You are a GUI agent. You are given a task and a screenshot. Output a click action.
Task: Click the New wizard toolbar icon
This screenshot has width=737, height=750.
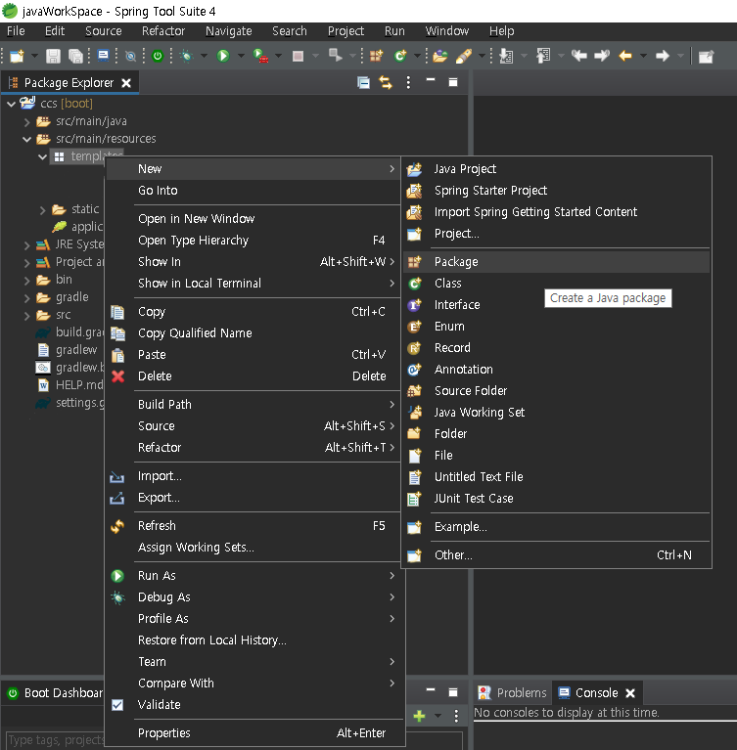click(17, 56)
